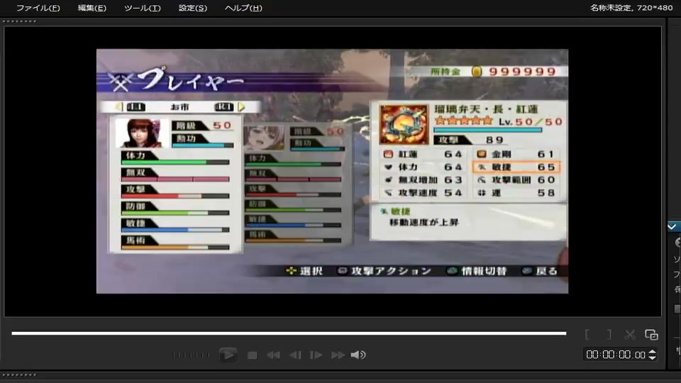Open the 設定(S) menu
Image resolution: width=681 pixels, height=383 pixels.
(x=193, y=8)
